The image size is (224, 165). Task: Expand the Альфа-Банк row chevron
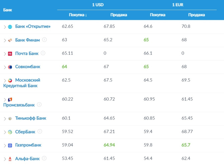coord(5,159)
